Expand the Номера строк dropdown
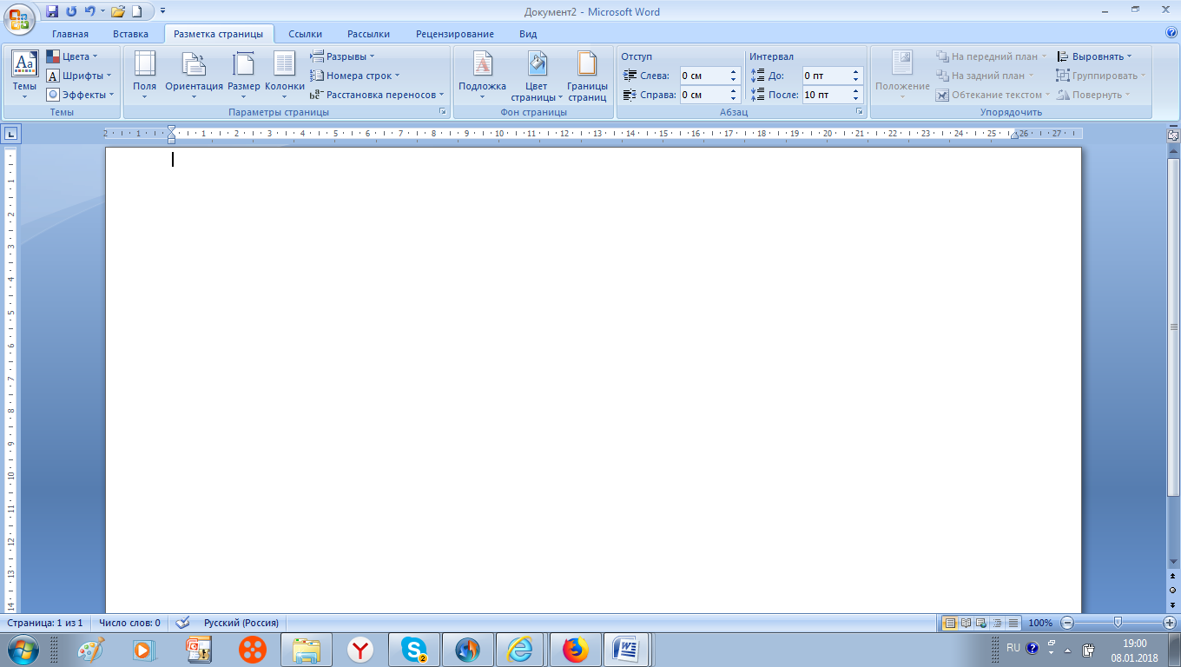The image size is (1181, 667). [355, 76]
